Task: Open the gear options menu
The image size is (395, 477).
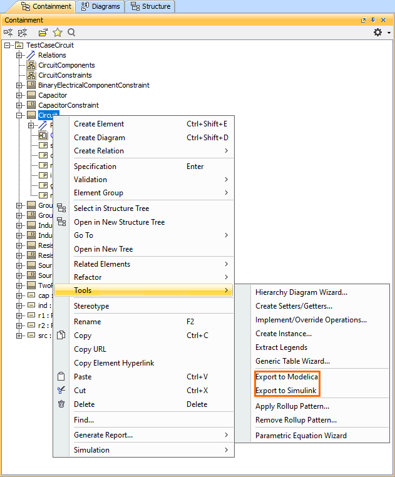Action: click(x=377, y=33)
